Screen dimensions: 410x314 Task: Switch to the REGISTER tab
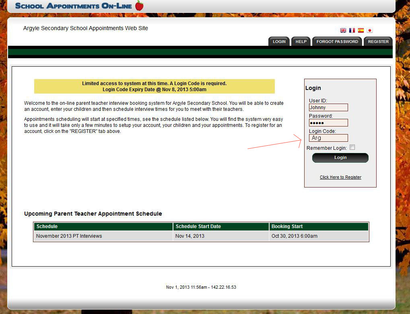[x=378, y=42]
